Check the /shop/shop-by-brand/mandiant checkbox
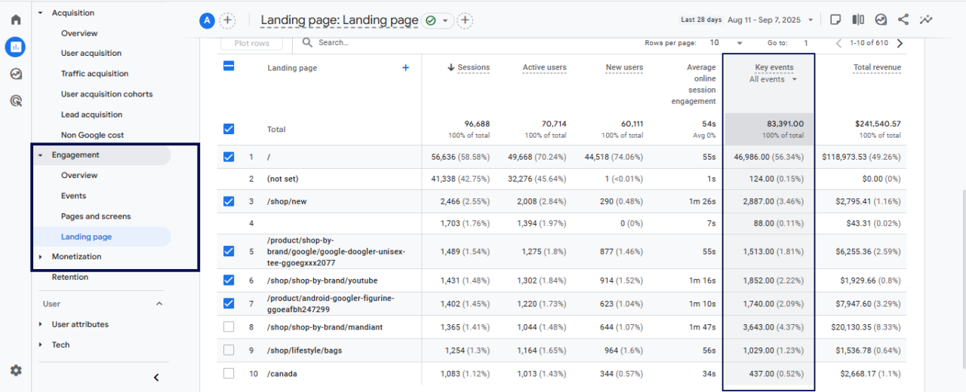Viewport: 966px width, 392px height. pos(229,327)
